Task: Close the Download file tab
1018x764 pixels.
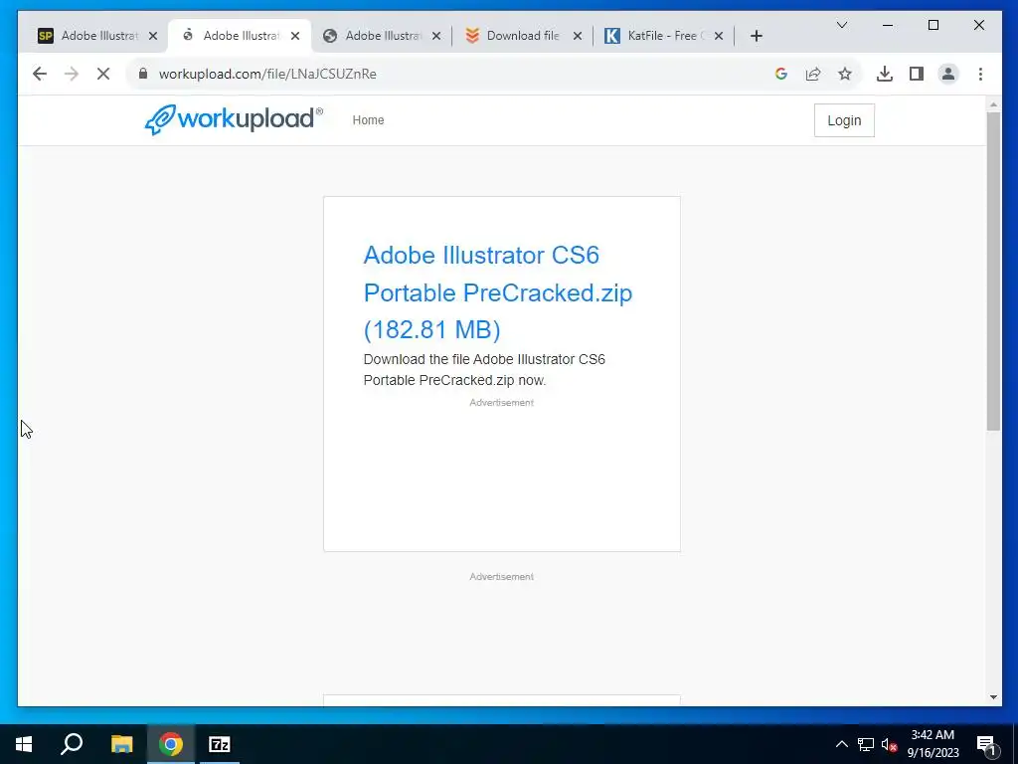Action: [578, 36]
